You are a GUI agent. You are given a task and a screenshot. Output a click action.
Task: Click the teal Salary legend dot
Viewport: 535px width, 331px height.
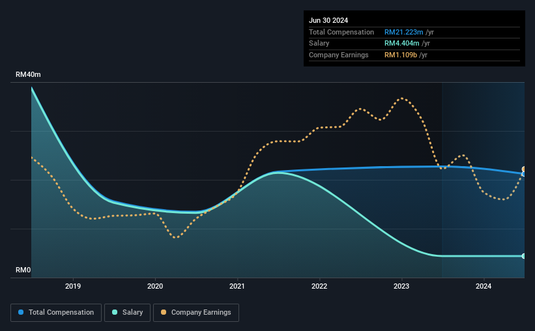pos(115,312)
